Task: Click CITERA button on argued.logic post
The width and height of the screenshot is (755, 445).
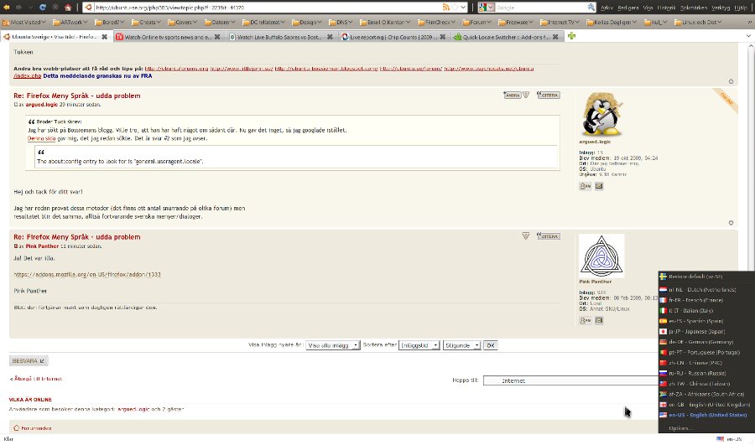Action: [549, 95]
